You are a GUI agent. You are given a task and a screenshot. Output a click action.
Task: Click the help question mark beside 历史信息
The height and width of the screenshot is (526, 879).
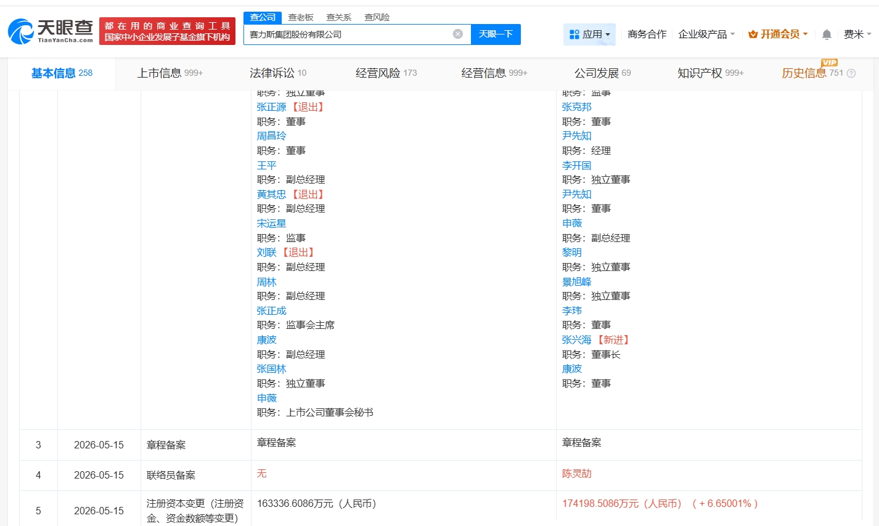851,73
